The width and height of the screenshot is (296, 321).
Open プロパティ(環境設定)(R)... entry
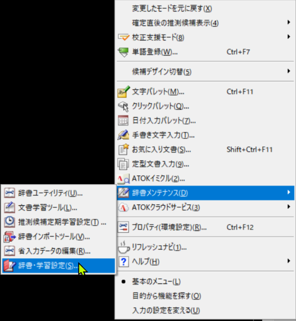click(205, 227)
